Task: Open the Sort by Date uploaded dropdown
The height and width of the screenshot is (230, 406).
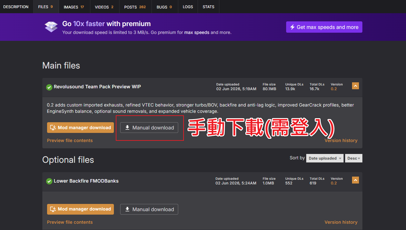Action: coord(325,158)
